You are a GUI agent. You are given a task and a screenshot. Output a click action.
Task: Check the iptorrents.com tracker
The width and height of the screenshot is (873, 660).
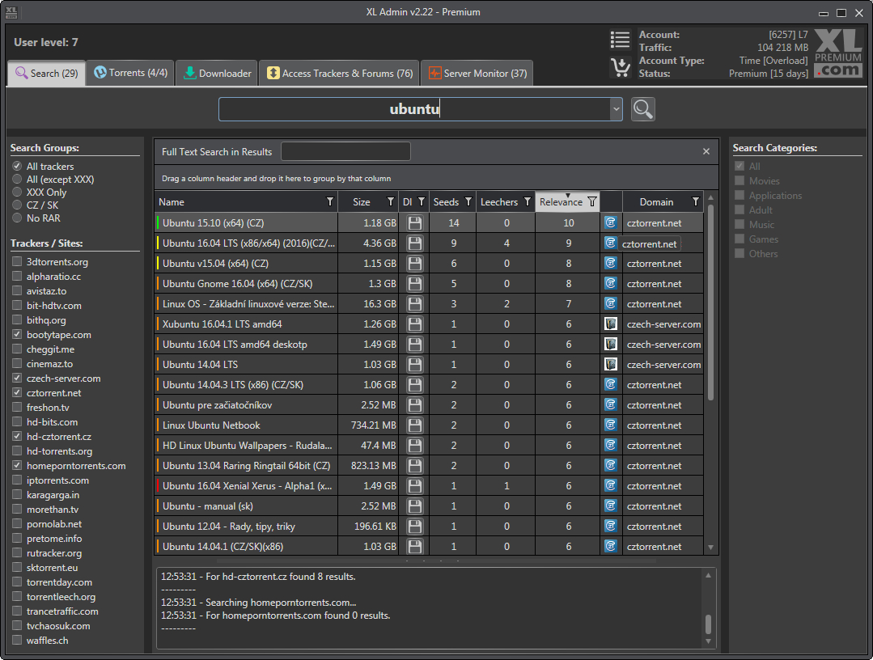click(x=17, y=480)
